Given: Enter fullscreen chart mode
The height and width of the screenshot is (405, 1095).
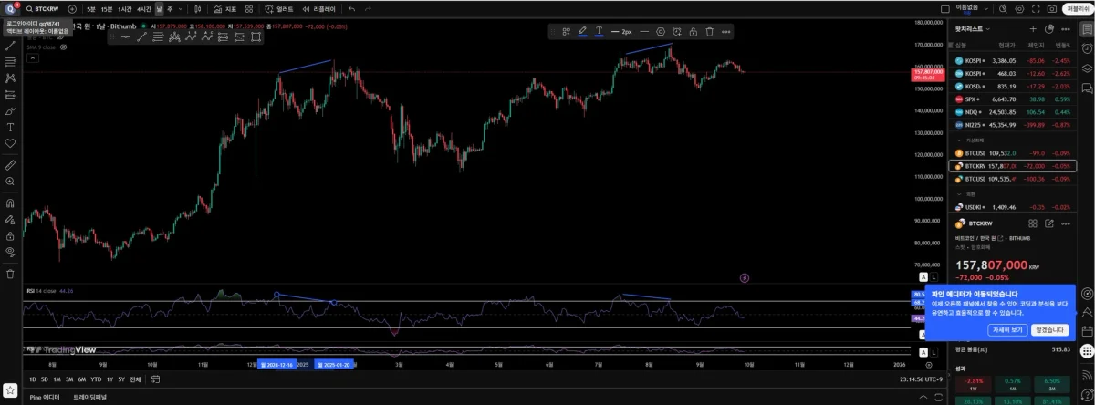Looking at the screenshot, I should (x=1035, y=8).
